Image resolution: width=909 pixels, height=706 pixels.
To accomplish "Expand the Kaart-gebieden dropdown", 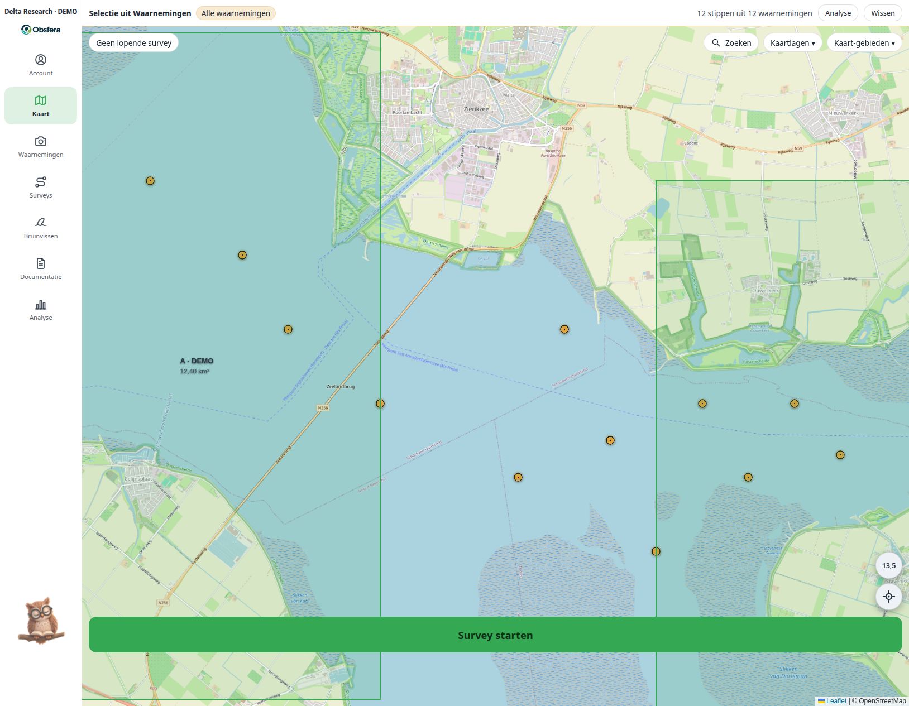I will 864,43.
